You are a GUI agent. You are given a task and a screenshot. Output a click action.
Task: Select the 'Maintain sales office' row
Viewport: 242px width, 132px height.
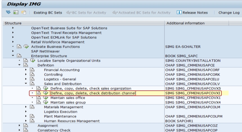coord(68,98)
